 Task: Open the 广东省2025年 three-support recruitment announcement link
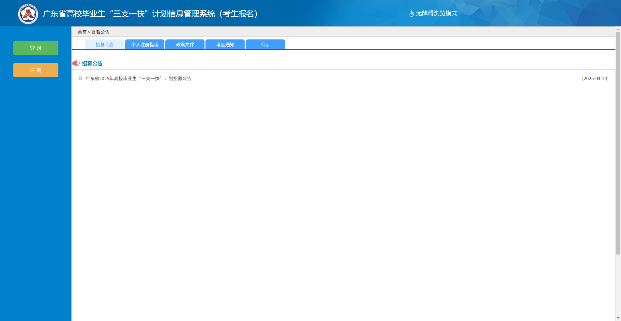tap(138, 79)
